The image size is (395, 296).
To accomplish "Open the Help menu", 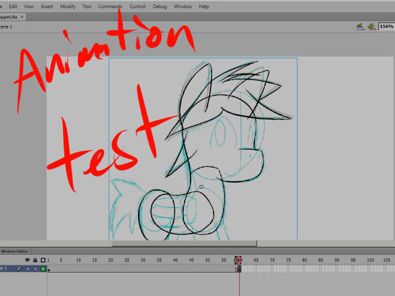I will (204, 7).
